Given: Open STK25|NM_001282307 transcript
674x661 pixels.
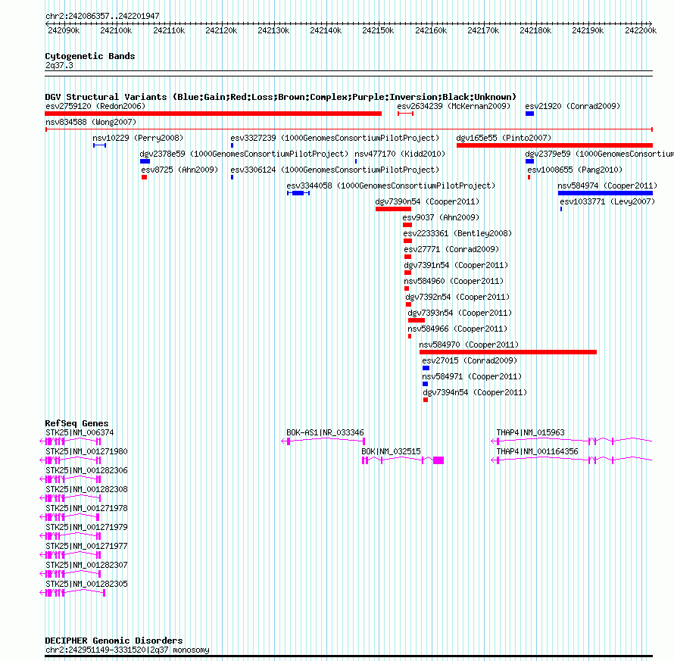Looking at the screenshot, I should pos(86,565).
